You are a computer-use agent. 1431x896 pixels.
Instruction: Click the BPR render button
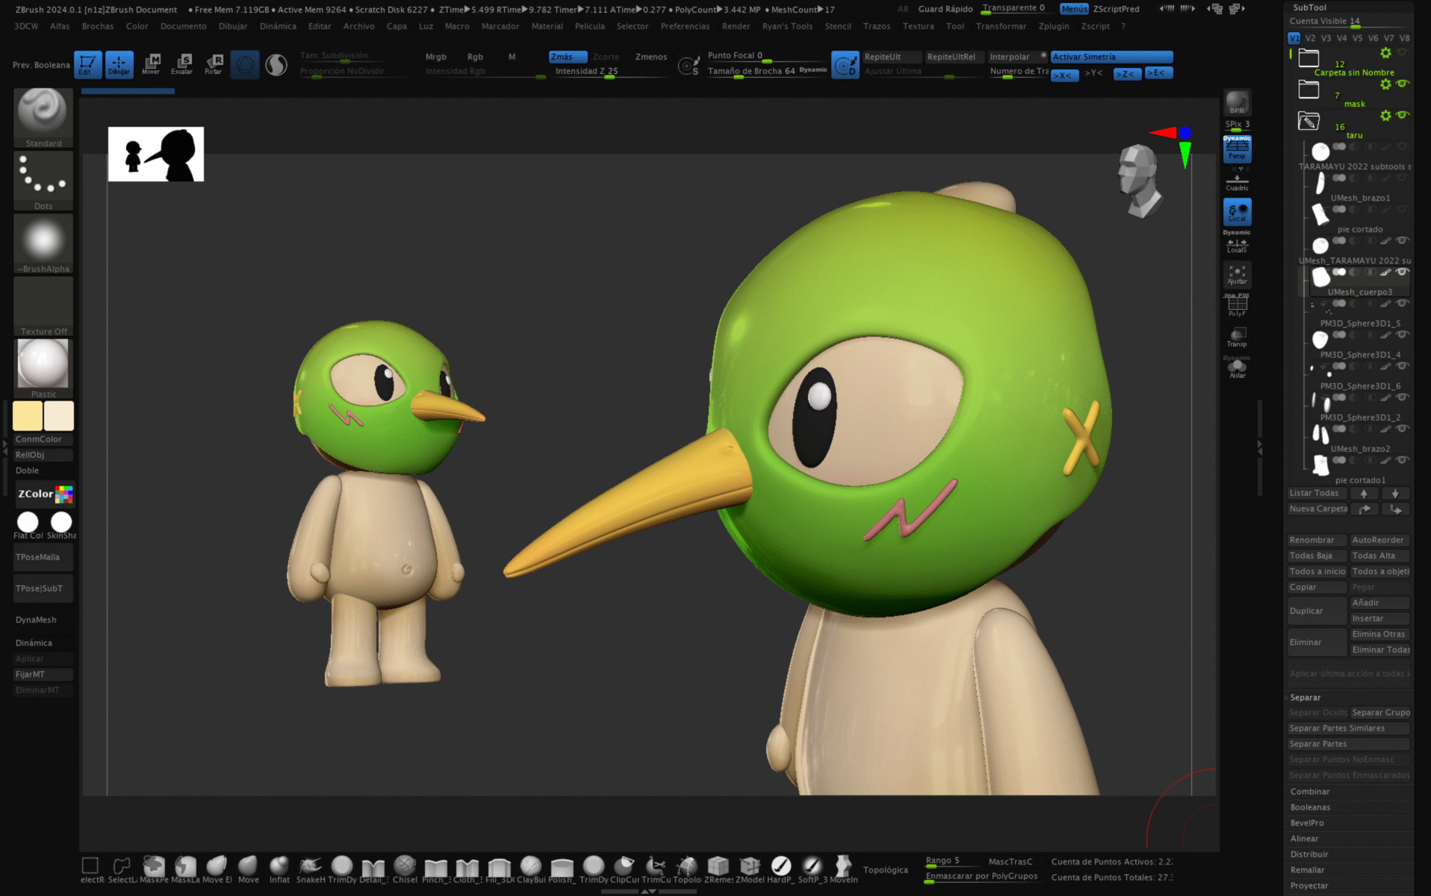point(1236,102)
